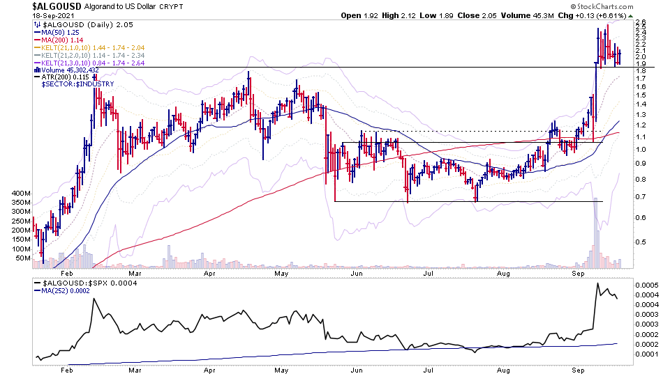Click the '$ALGOUSD (Daily) 2.05' legend entry
The image size is (670, 376).
tap(88, 25)
